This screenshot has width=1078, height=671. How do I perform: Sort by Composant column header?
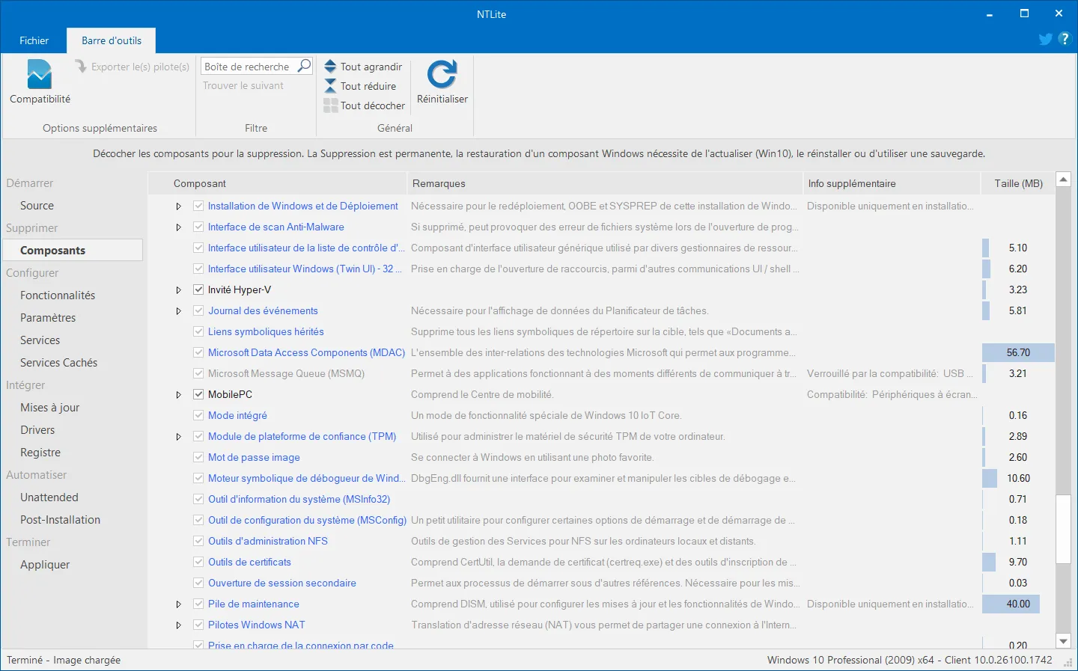pyautogui.click(x=278, y=183)
